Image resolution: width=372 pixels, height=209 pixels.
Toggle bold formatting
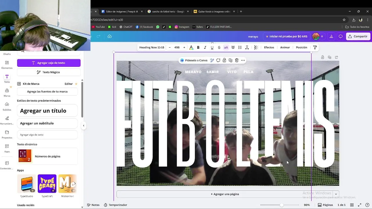coord(198,47)
